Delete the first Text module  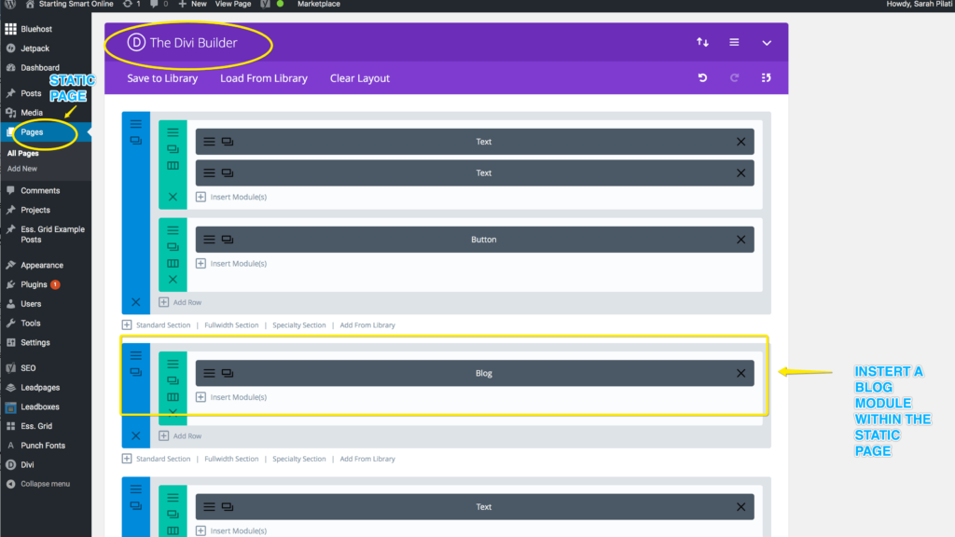(x=740, y=142)
